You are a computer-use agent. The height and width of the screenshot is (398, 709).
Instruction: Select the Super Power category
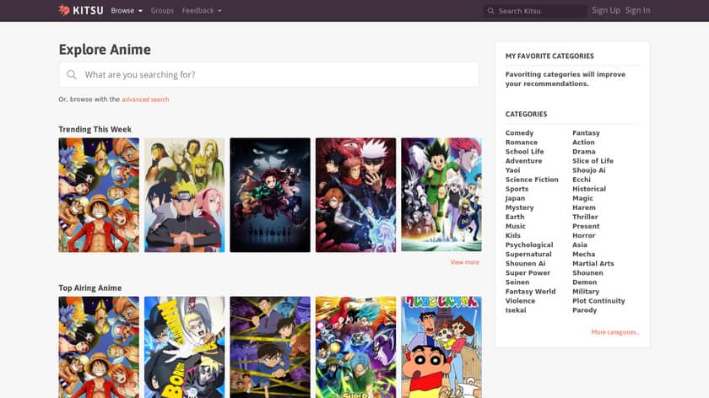click(528, 273)
